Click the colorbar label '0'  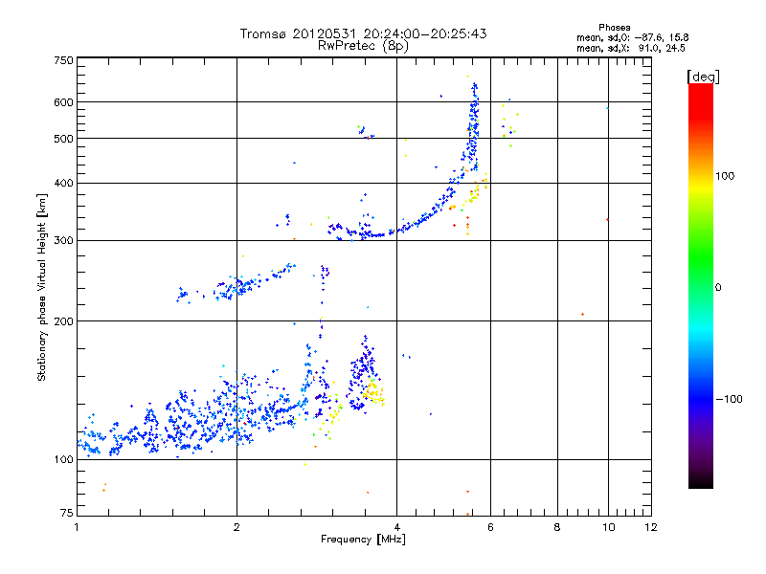(718, 288)
